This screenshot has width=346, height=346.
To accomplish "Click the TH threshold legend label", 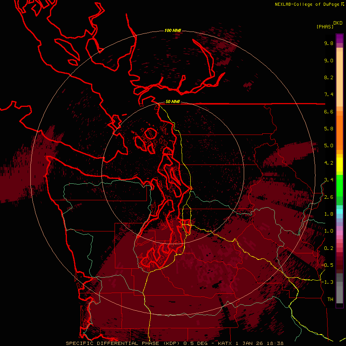I will coord(330,299).
